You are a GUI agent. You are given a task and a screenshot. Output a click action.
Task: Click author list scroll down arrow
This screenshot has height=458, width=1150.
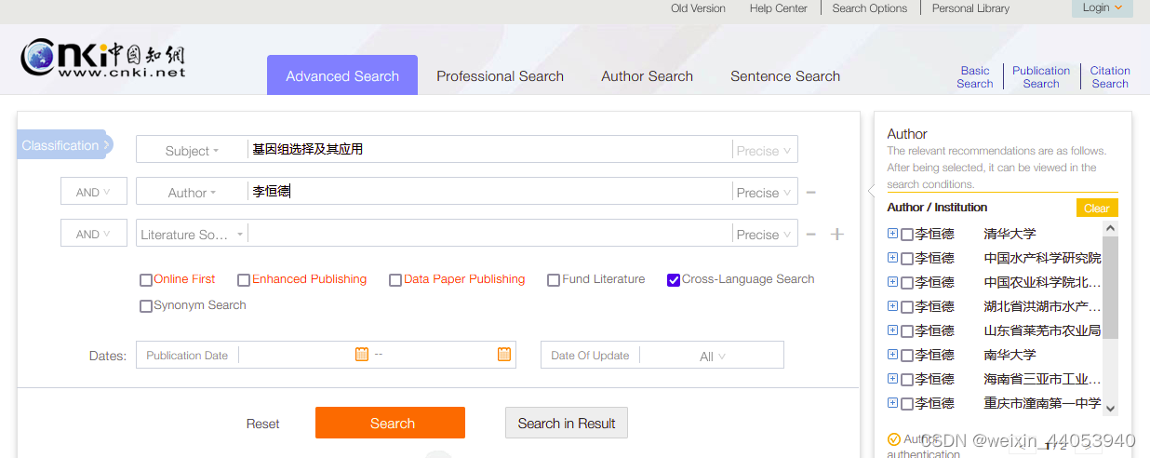(1110, 408)
